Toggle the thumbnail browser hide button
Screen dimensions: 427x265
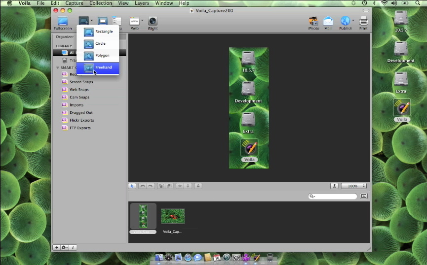pyautogui.click(x=364, y=196)
